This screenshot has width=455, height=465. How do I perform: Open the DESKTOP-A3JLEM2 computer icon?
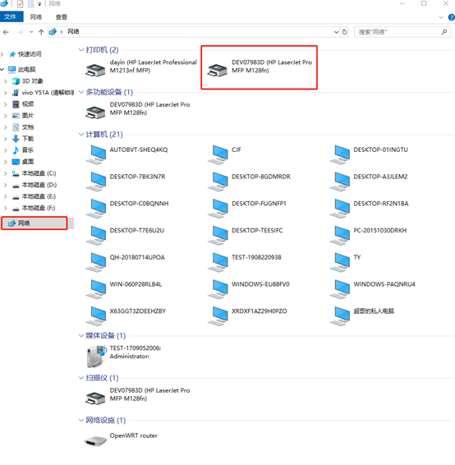tap(340, 182)
